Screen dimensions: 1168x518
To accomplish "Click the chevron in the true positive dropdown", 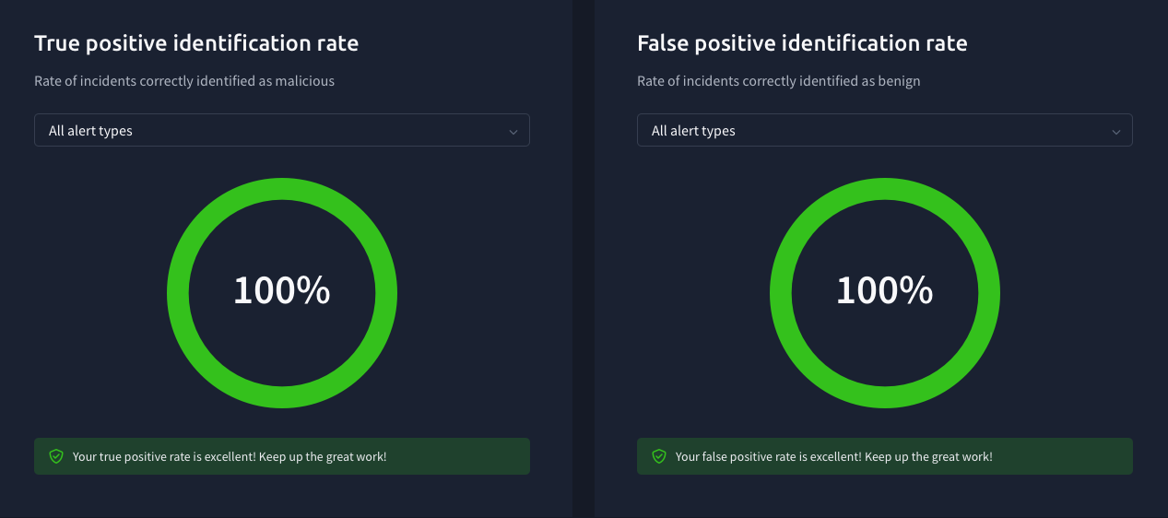I will point(513,132).
